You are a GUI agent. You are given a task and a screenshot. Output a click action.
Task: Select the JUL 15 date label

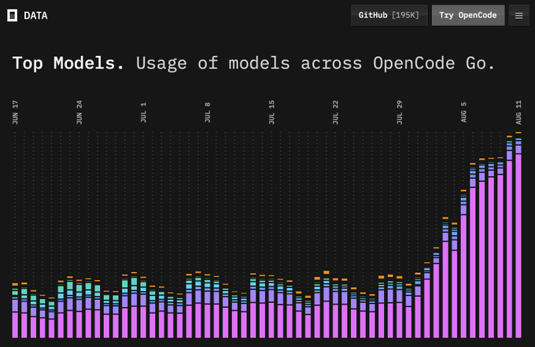click(271, 113)
